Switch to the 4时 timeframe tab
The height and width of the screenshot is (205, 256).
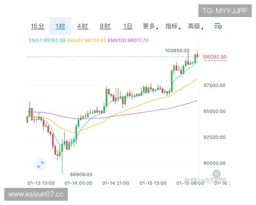point(83,26)
